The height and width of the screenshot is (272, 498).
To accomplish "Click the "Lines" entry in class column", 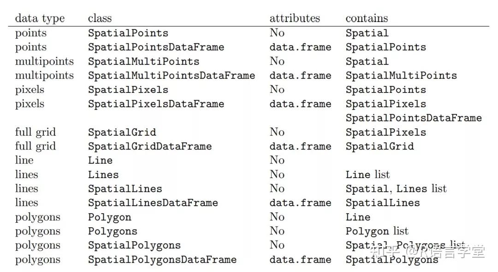I will (x=103, y=175).
